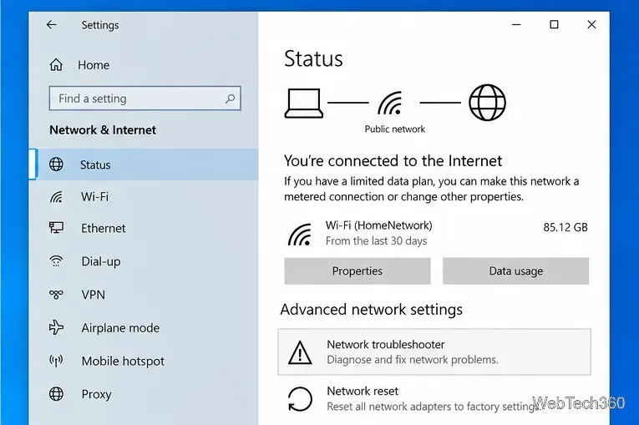This screenshot has height=425, width=639.
Task: Click the Dial-up icon in sidebar
Action: click(x=56, y=261)
